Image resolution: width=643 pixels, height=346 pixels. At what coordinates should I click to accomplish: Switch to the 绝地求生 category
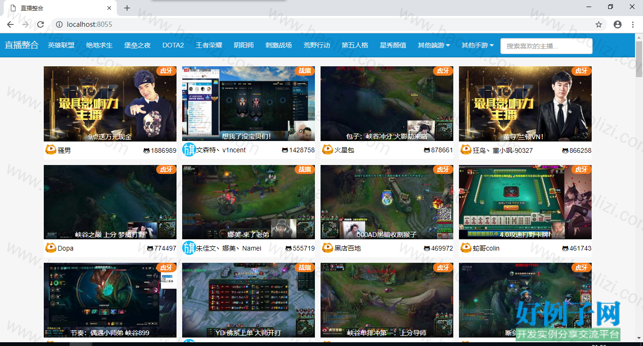pos(99,45)
